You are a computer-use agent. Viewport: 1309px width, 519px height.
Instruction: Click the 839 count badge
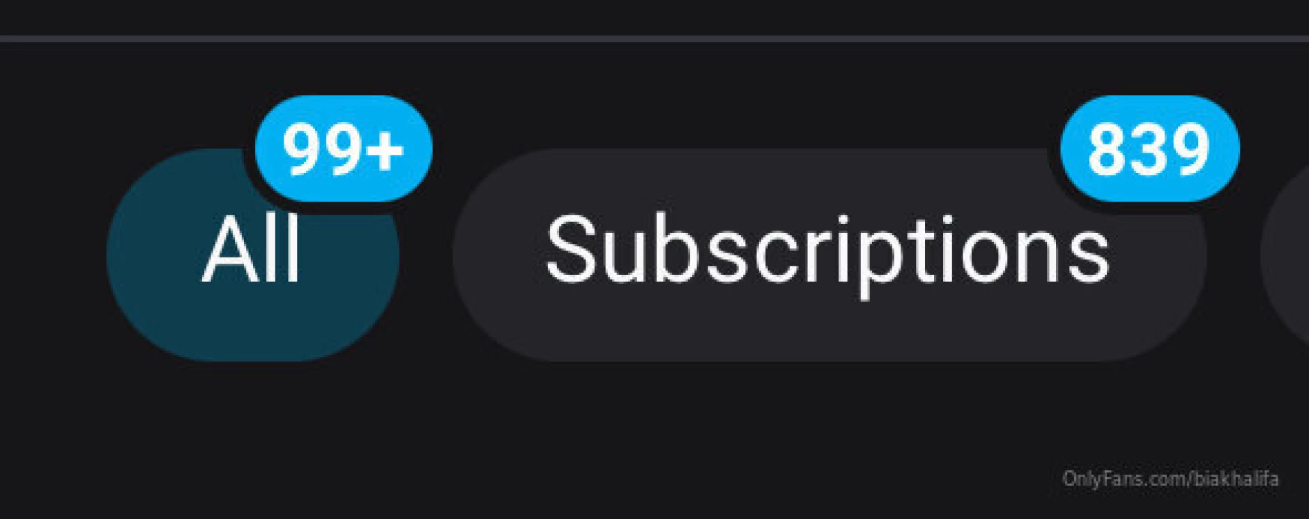pyautogui.click(x=1149, y=148)
